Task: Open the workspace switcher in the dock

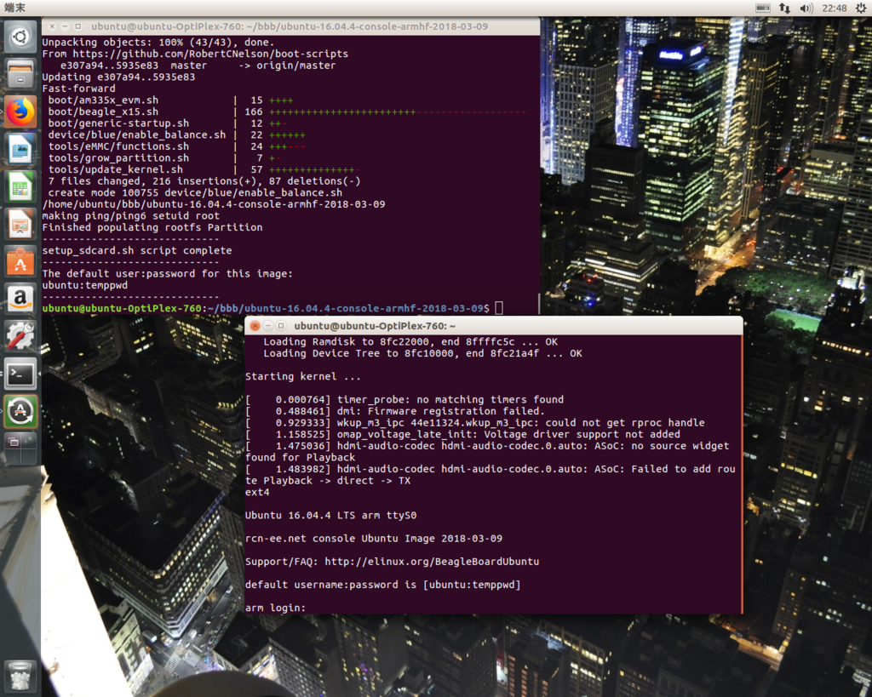Action: click(20, 449)
